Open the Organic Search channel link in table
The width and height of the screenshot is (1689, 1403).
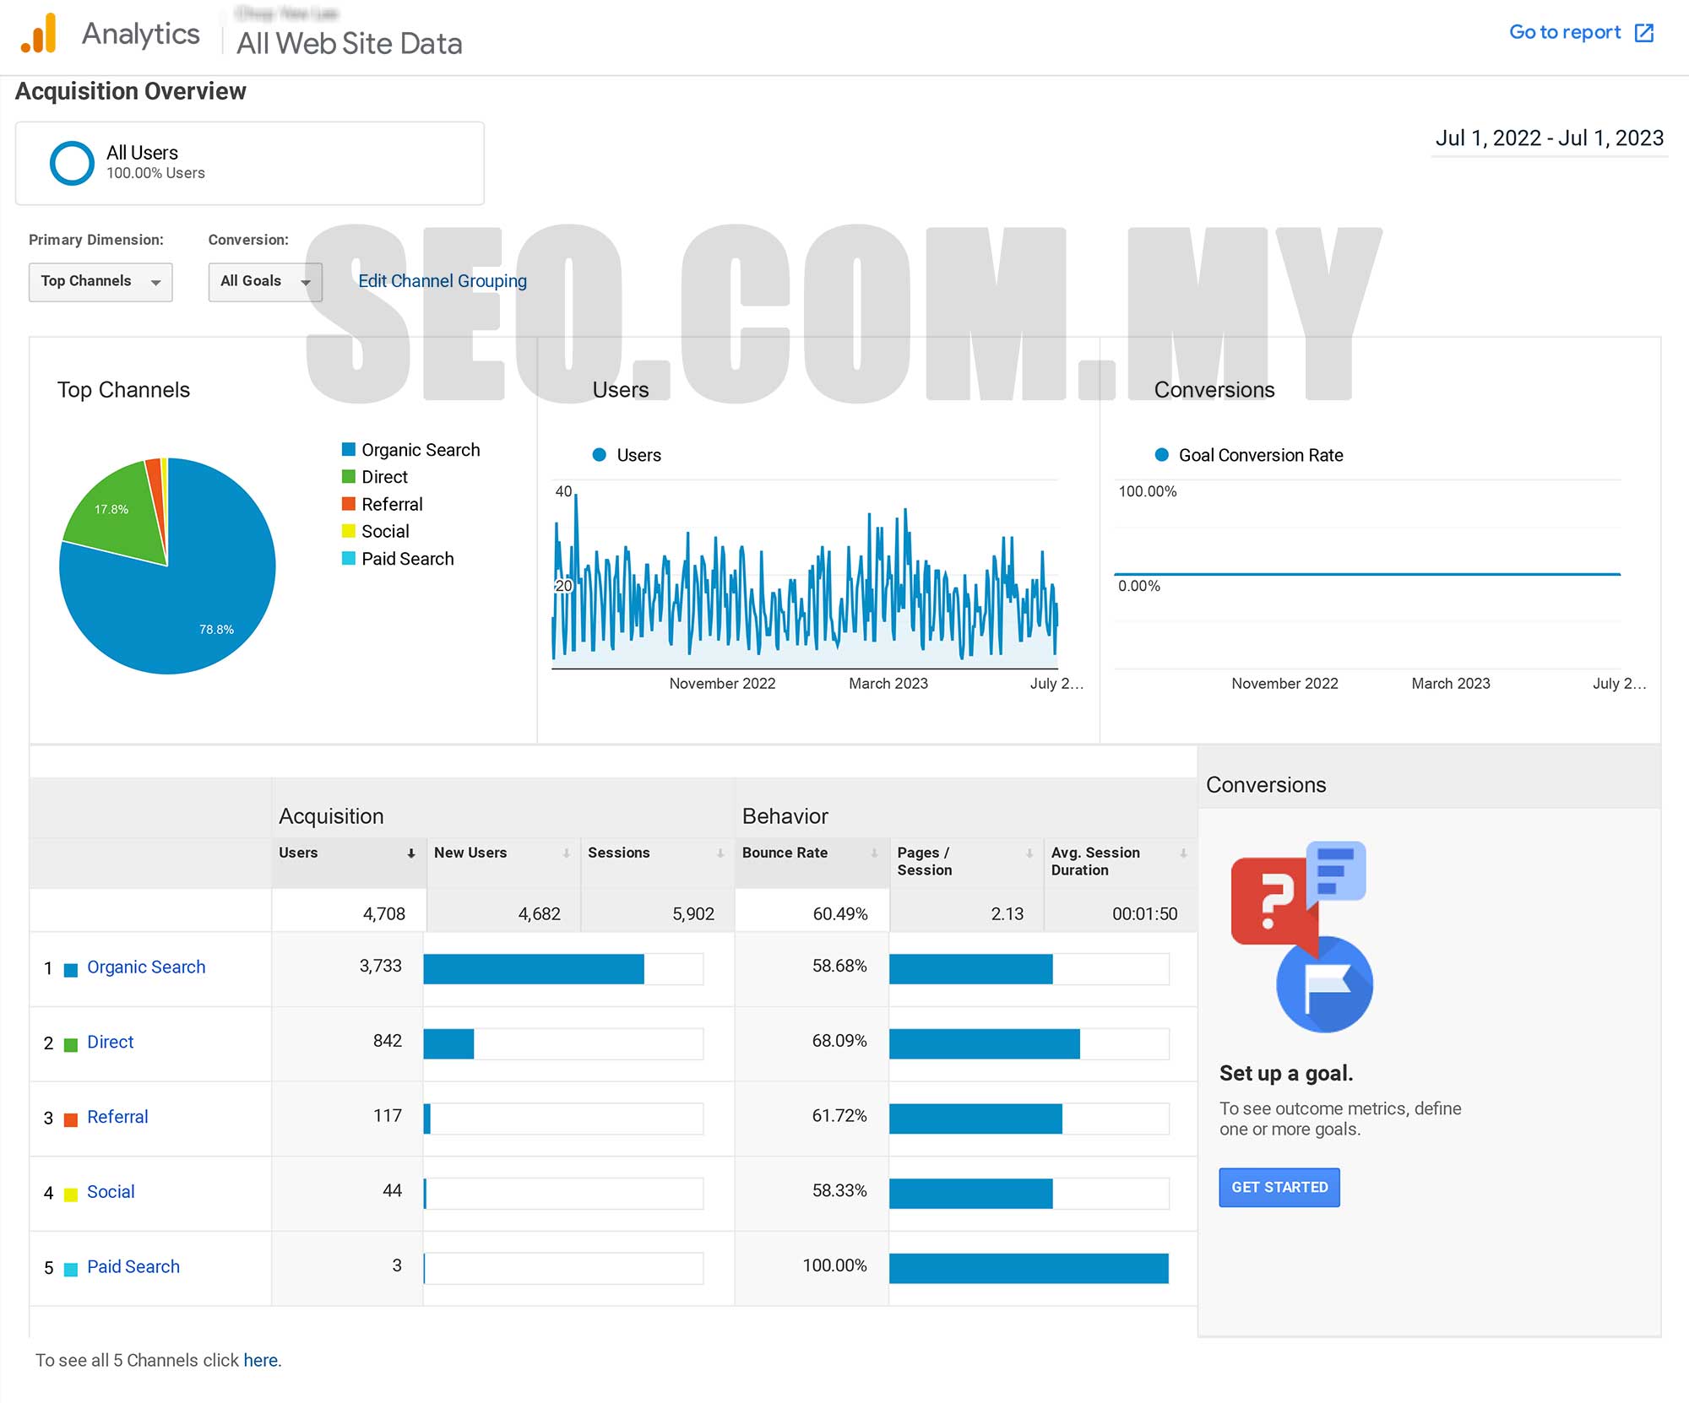tap(146, 967)
